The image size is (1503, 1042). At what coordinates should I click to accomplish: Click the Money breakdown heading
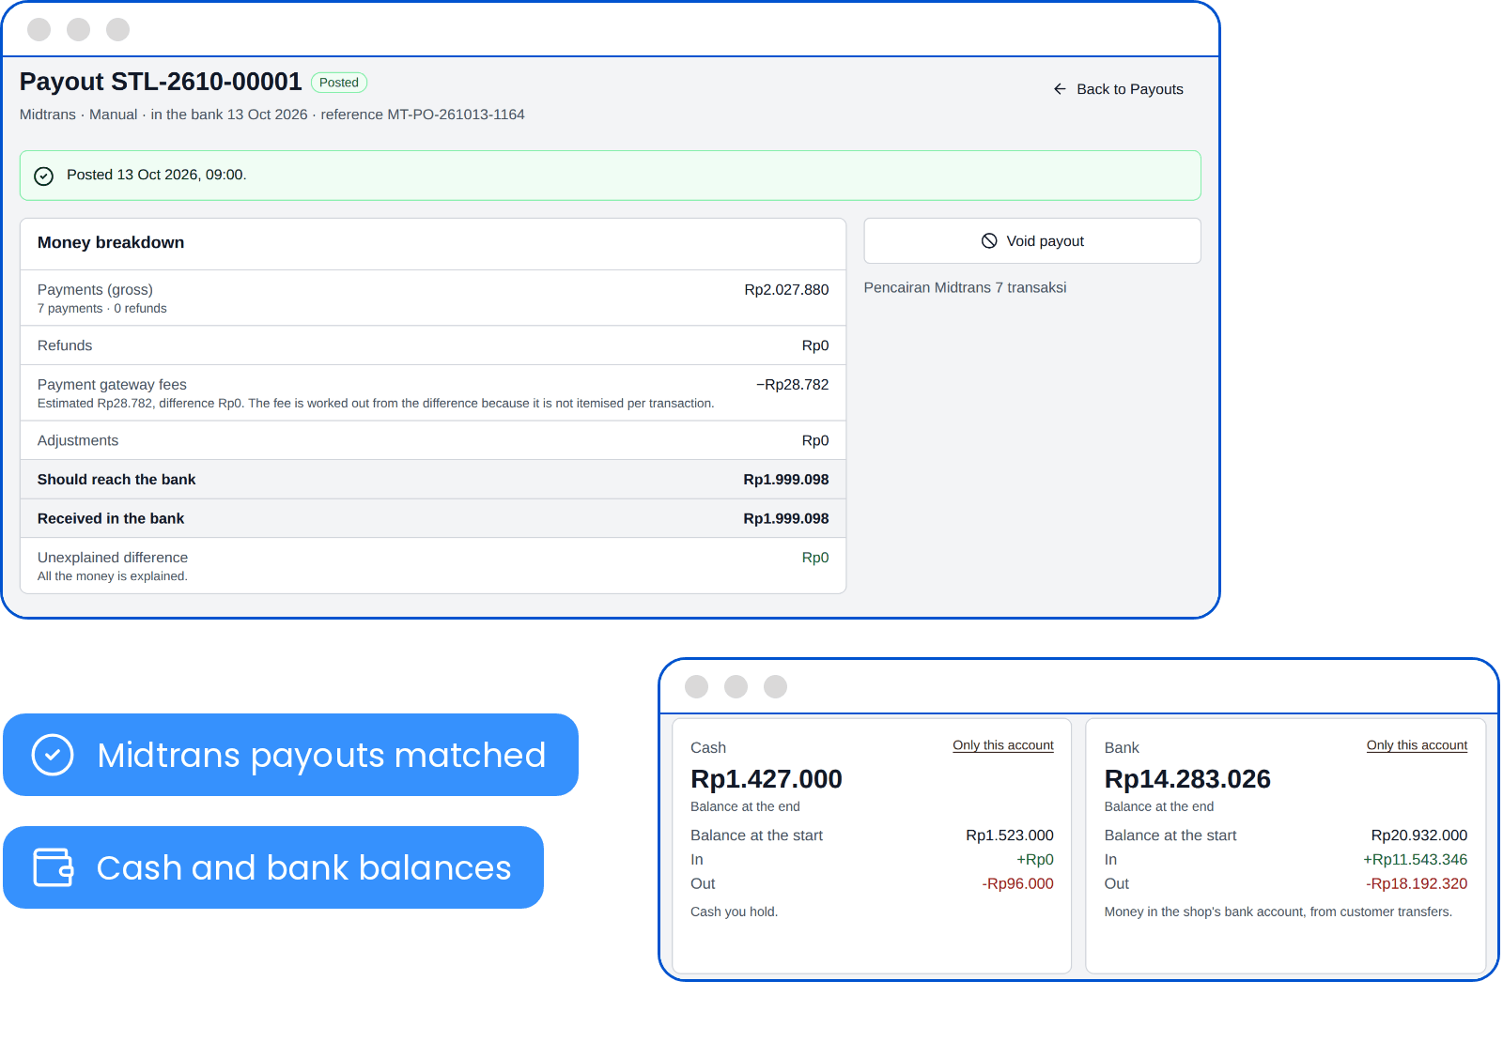[x=111, y=242]
